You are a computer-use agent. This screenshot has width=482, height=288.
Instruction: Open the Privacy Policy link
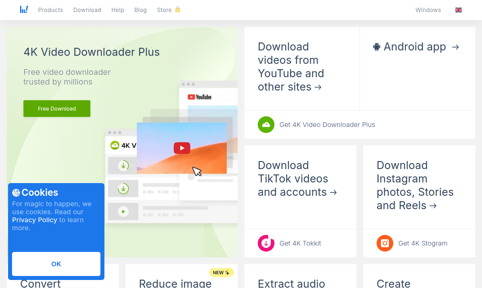tap(34, 220)
